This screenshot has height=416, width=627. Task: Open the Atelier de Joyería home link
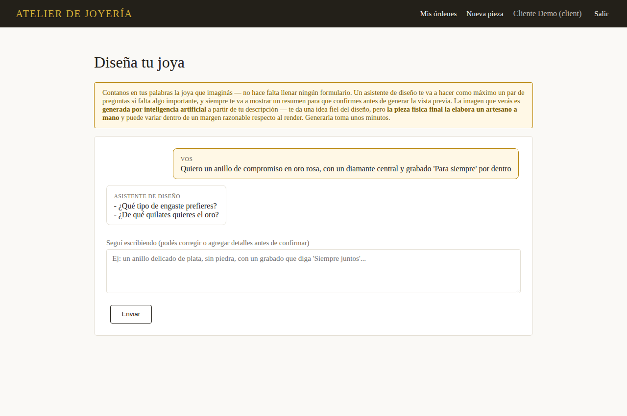[x=74, y=14]
